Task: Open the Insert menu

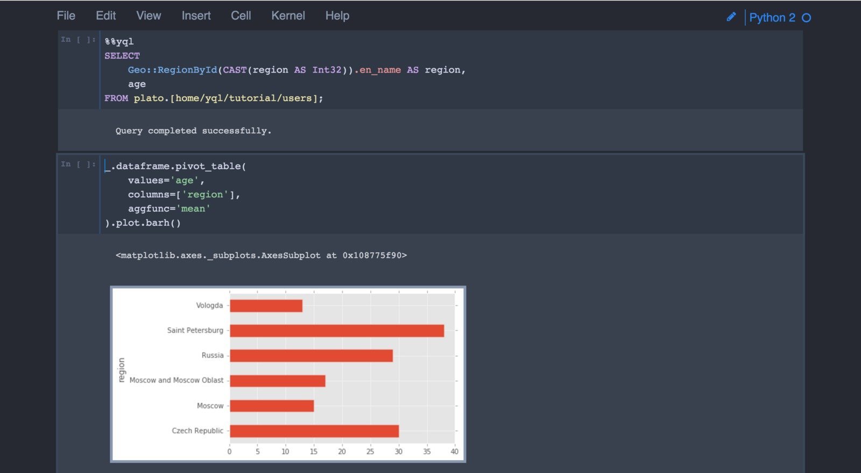Action: coord(196,16)
